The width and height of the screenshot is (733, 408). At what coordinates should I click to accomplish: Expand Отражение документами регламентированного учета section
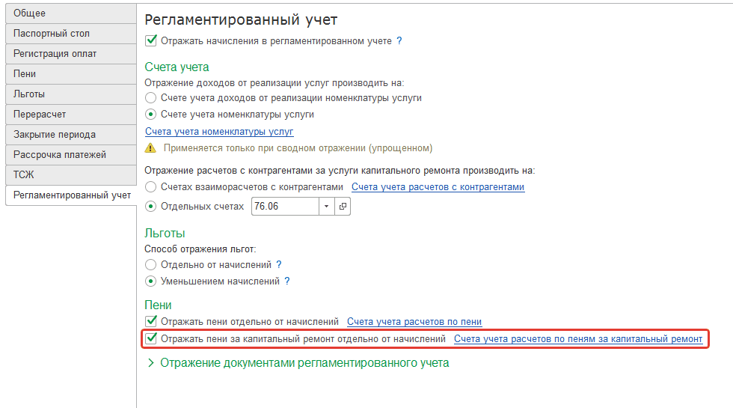[x=150, y=363]
